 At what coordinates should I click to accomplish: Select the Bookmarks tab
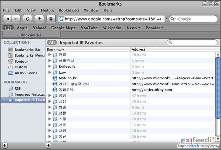(31, 35)
